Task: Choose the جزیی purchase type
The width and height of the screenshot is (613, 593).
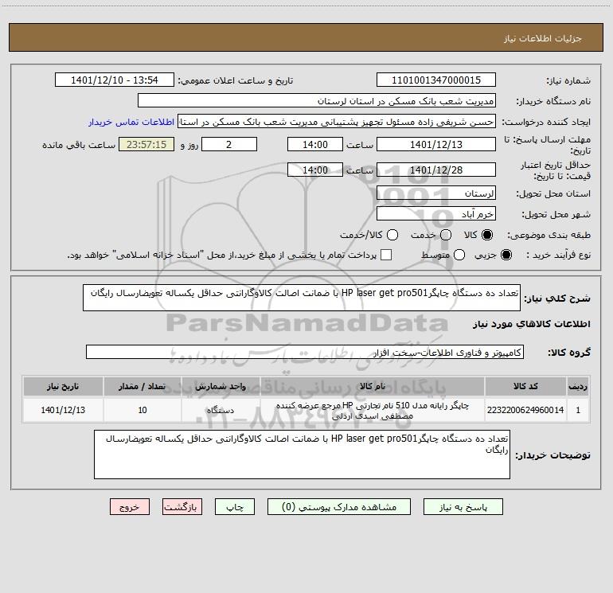Action: (x=506, y=255)
